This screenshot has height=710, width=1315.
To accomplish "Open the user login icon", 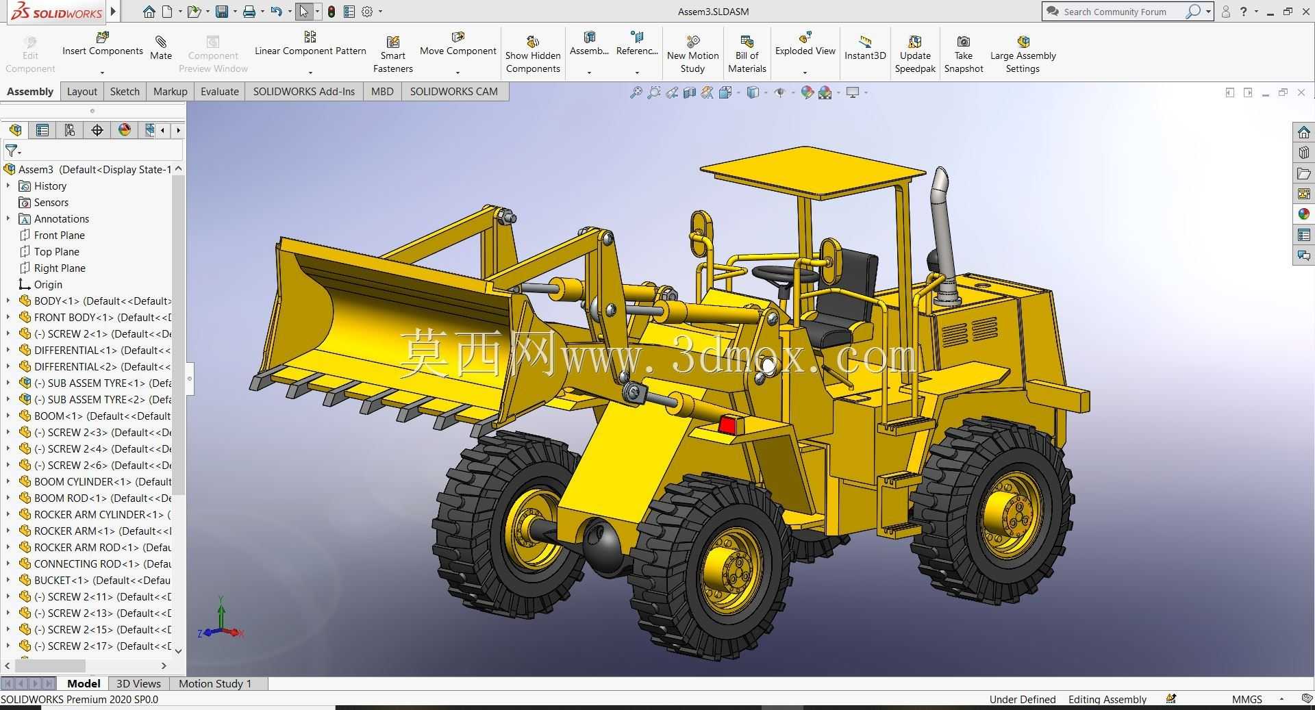I will tap(1226, 12).
